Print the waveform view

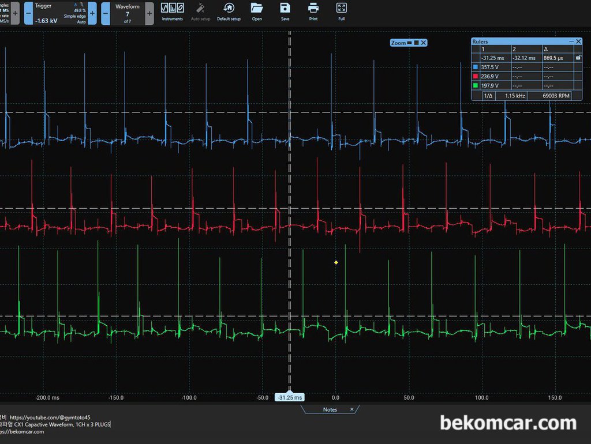coord(313,10)
